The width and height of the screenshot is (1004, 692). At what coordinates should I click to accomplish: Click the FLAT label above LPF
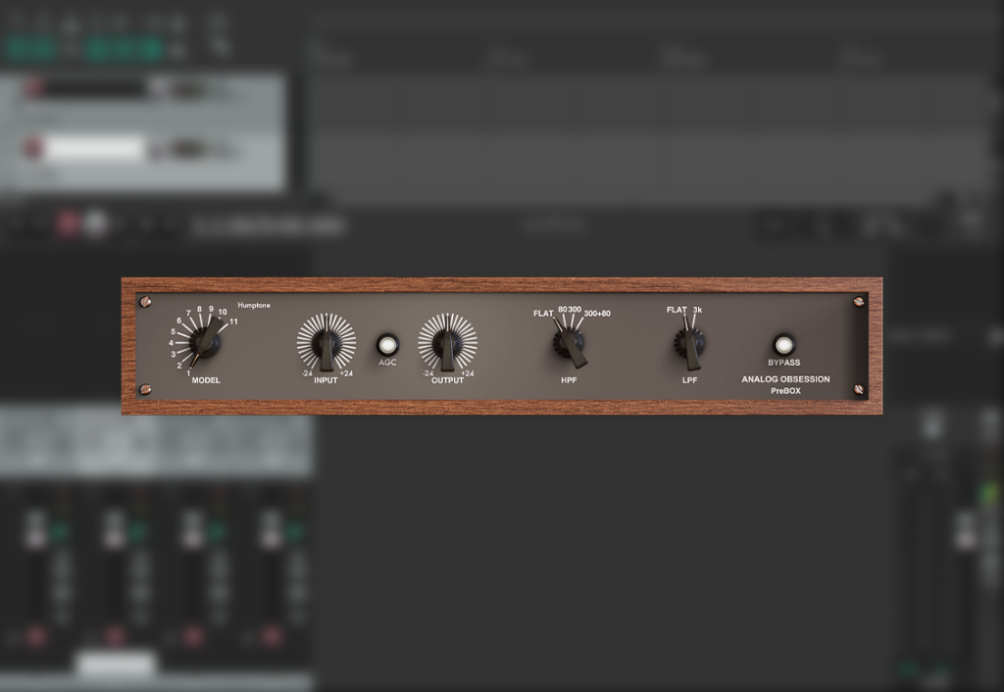(677, 310)
